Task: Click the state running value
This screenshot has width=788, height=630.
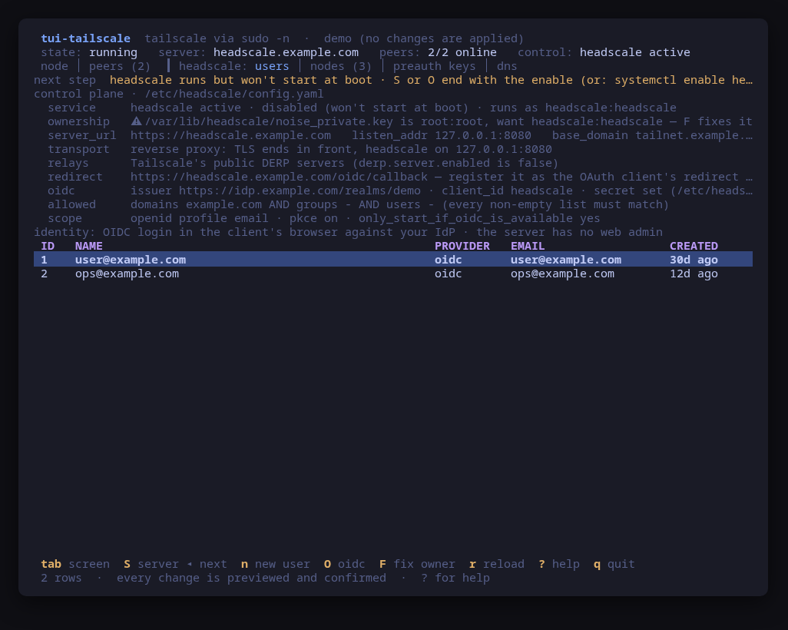Action: click(x=113, y=52)
